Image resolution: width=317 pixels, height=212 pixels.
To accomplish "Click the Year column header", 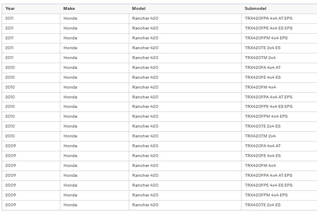I will pos(10,9).
